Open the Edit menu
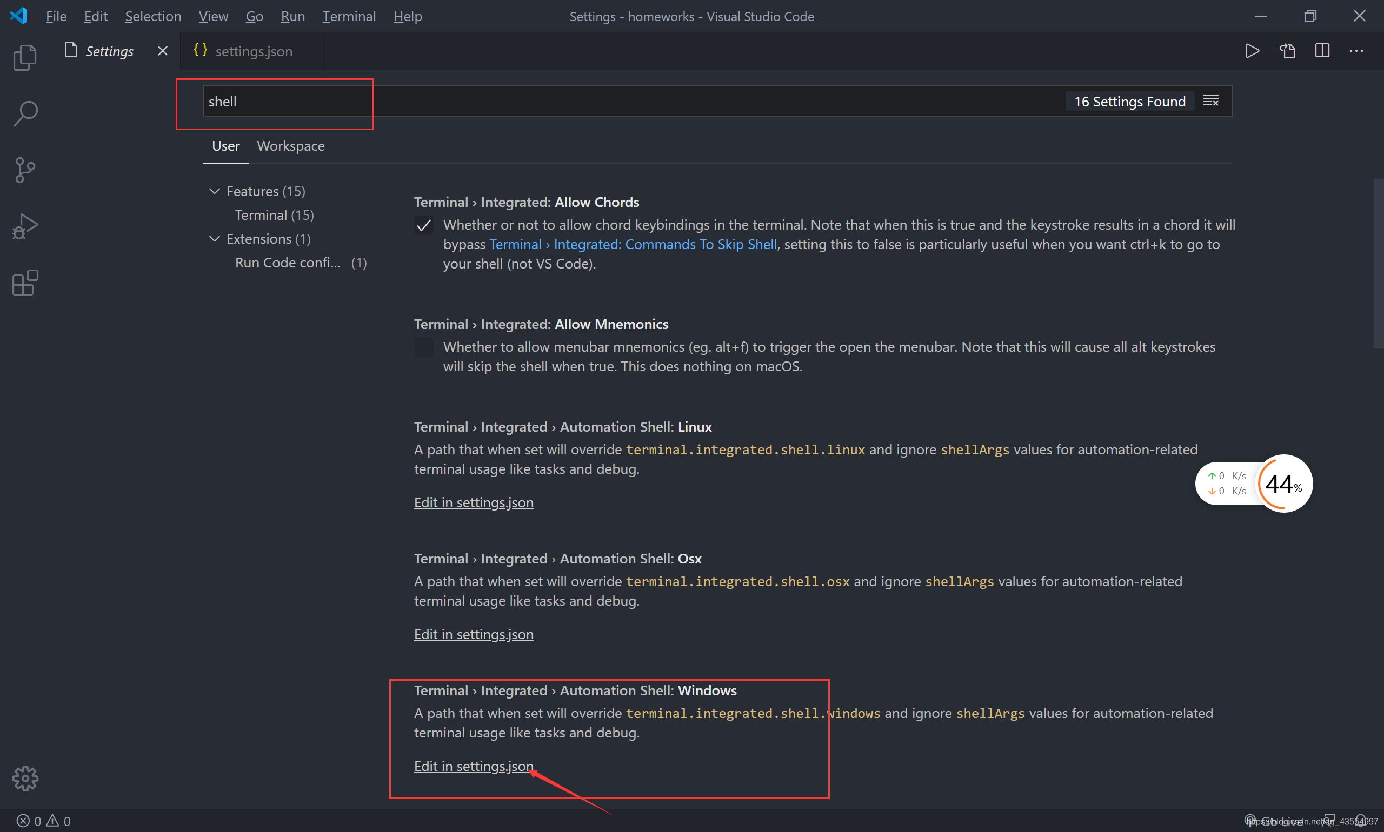Image resolution: width=1384 pixels, height=832 pixels. click(96, 16)
